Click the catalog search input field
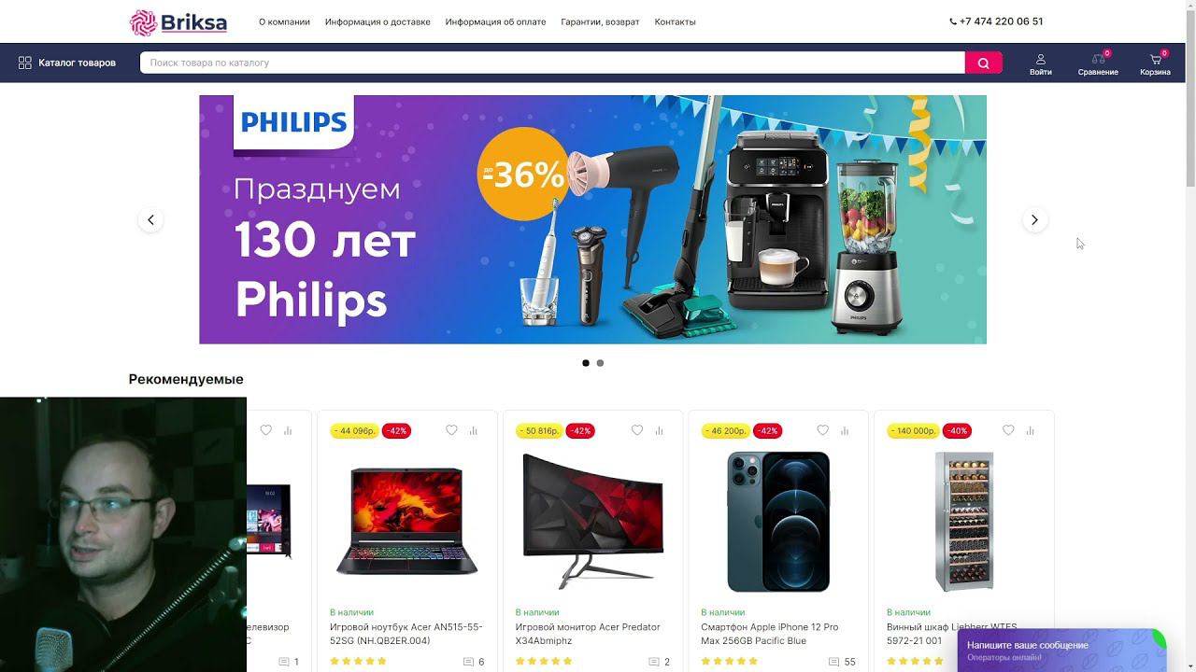Screen dimensions: 1196x672 pyautogui.click(x=552, y=63)
